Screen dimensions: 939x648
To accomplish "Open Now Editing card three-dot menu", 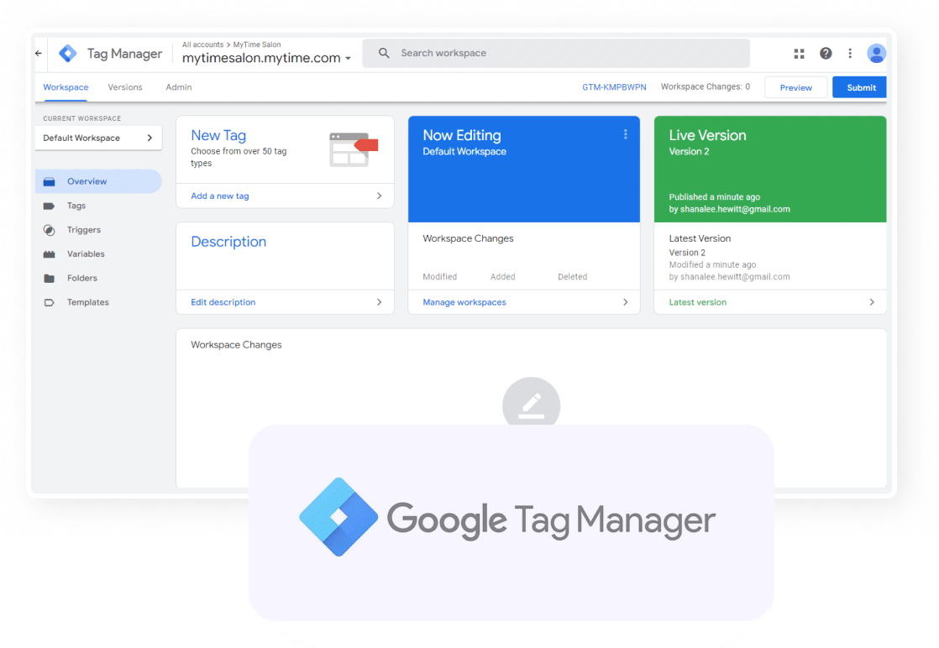I will (x=625, y=134).
